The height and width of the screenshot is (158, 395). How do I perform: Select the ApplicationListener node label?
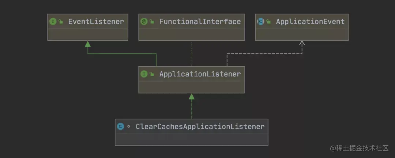pos(200,74)
